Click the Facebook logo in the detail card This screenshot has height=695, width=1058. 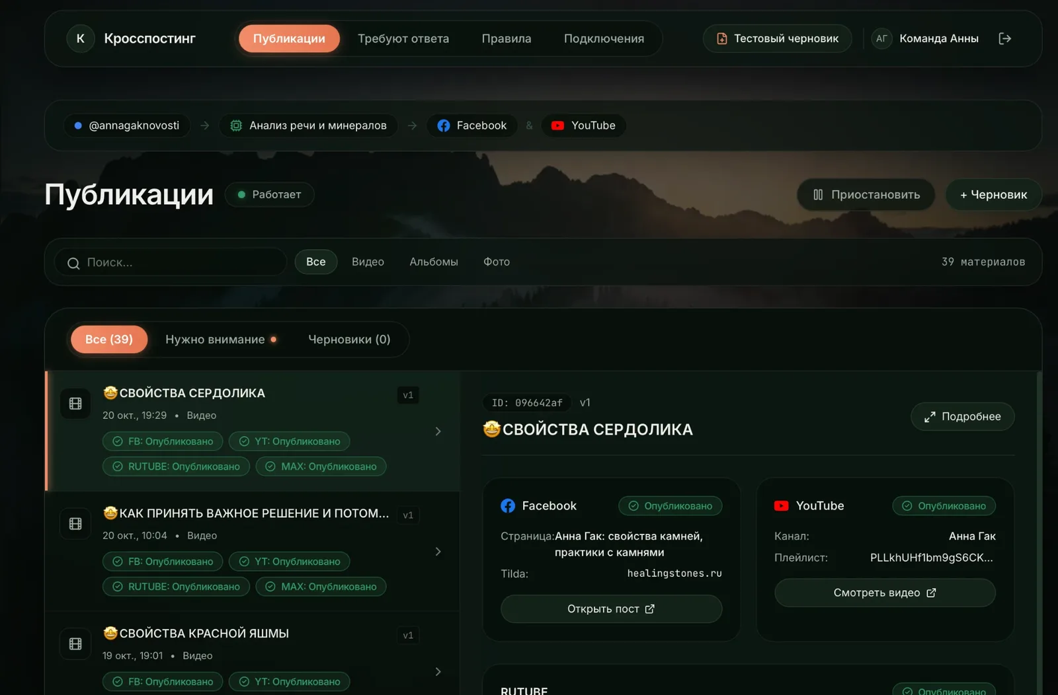(x=508, y=506)
